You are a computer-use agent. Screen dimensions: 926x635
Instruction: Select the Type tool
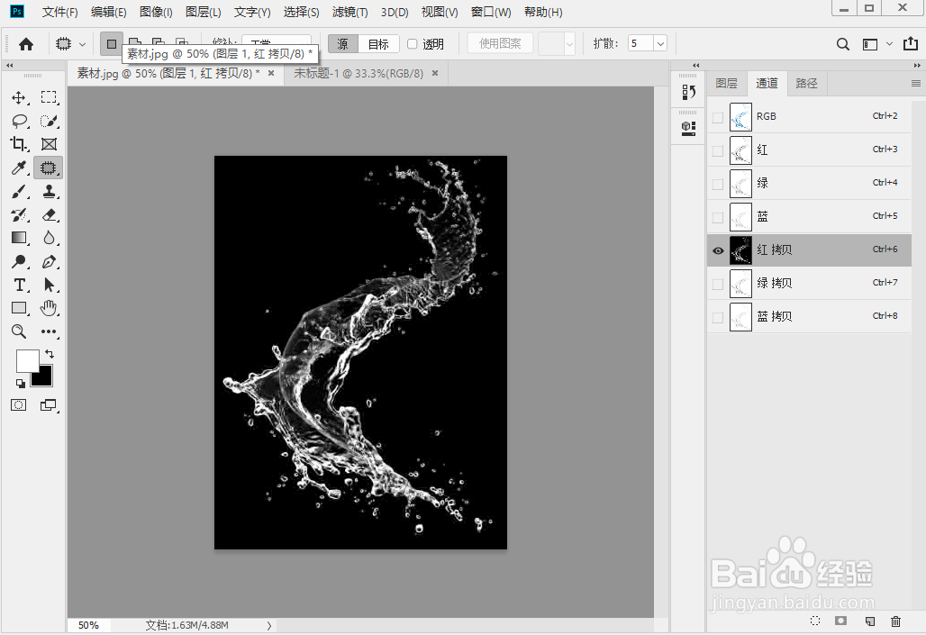(x=19, y=285)
